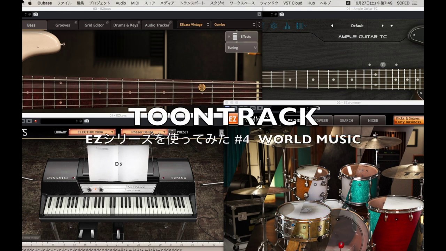Adjust the DYNAMICS knob on the electric piano

(x=74, y=178)
